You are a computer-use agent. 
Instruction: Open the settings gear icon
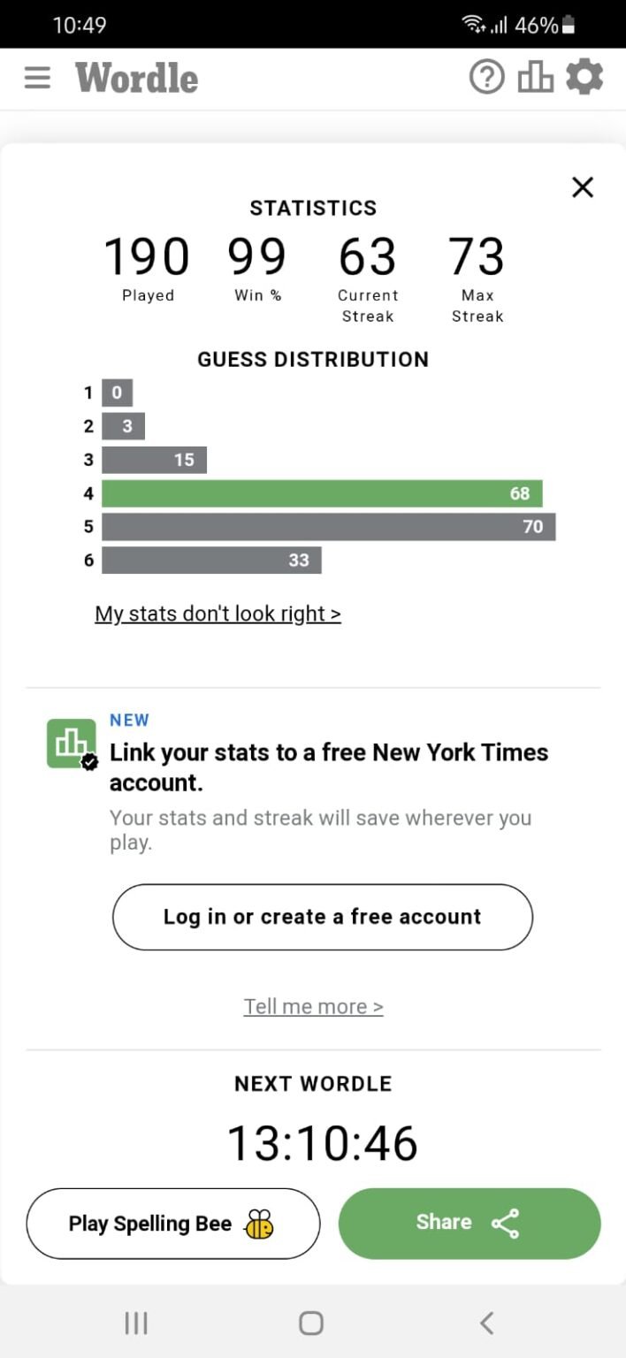[x=584, y=78]
